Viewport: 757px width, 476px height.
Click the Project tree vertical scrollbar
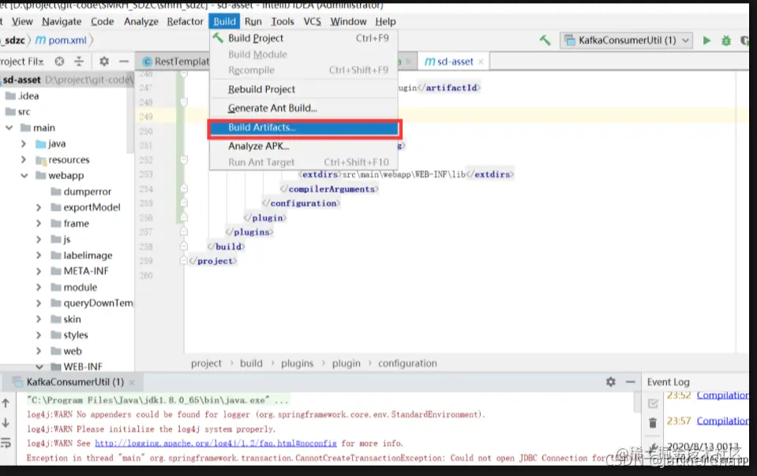131,114
